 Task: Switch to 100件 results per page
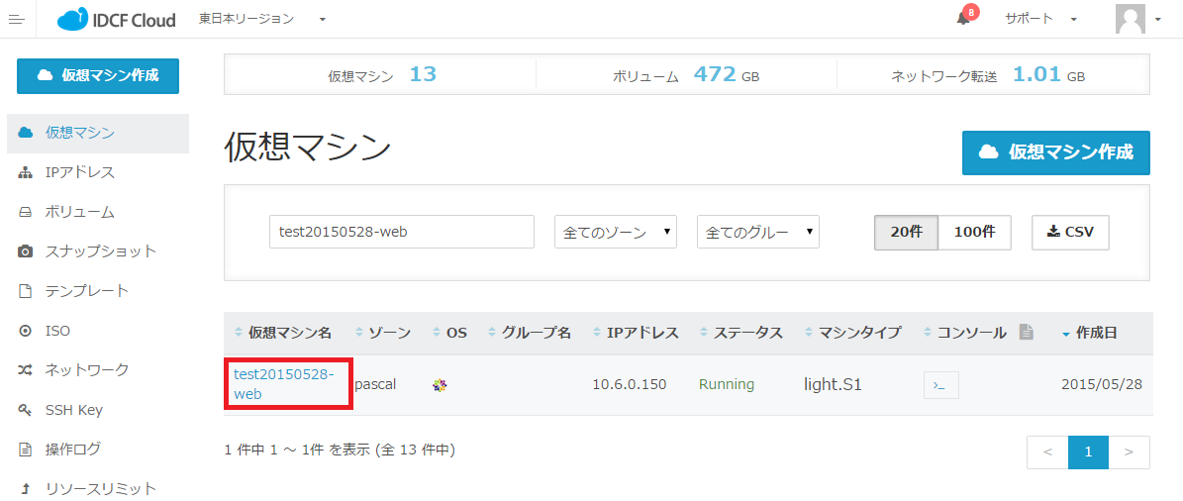pos(974,232)
